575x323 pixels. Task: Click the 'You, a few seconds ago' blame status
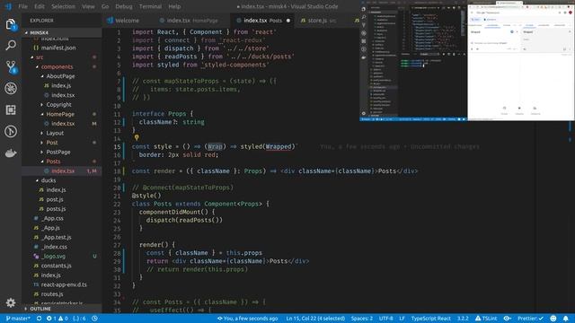(x=248, y=319)
